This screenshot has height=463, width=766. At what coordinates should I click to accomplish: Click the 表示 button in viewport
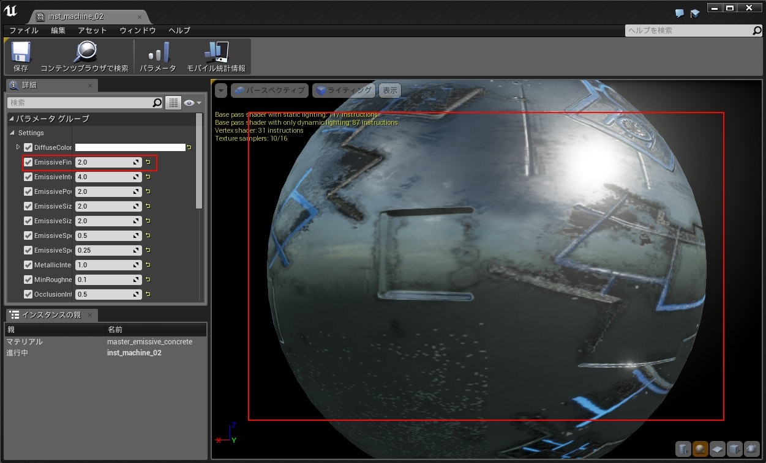[390, 91]
